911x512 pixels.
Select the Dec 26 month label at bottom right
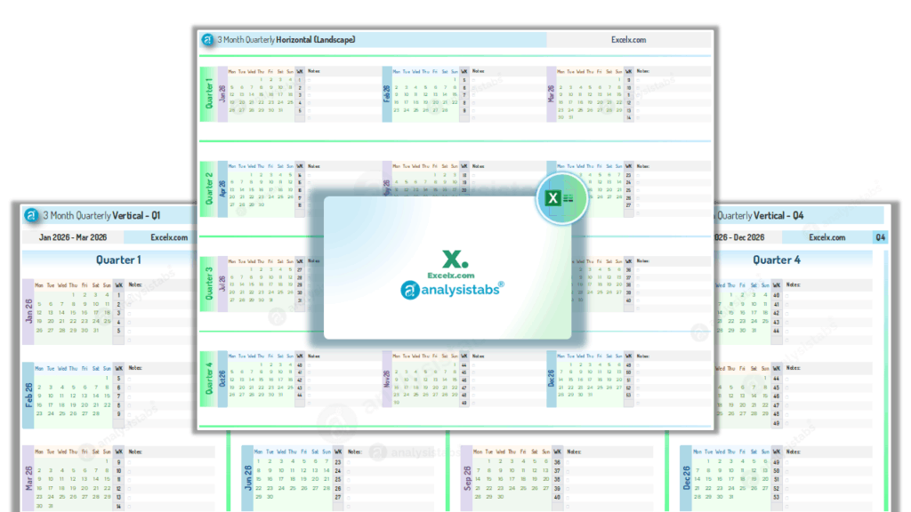[686, 476]
